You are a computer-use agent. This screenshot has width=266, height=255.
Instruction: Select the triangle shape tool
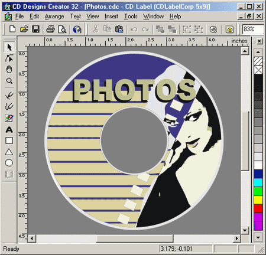(9, 152)
